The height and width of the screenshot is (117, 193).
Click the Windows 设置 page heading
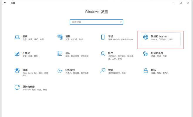click(x=96, y=12)
